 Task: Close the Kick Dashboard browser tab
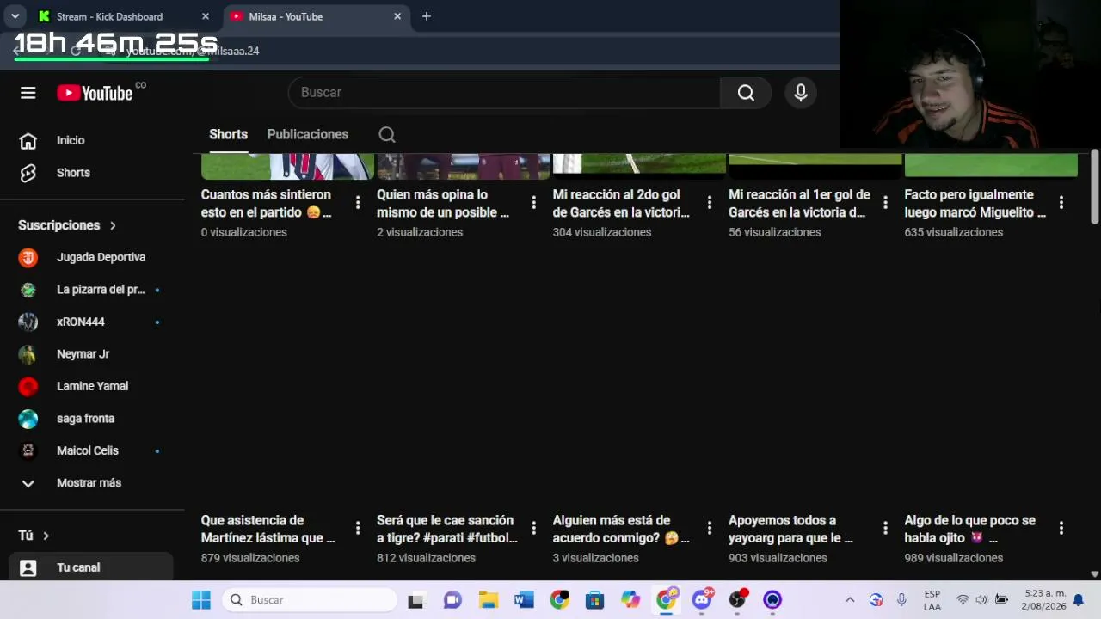click(206, 16)
